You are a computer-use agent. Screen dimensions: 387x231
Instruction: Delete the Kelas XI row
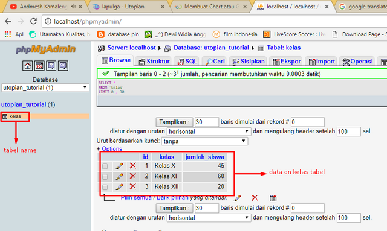(133, 176)
